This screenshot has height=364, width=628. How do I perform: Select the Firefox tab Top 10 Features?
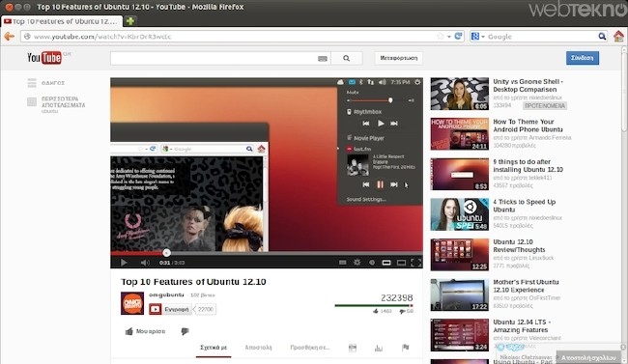(x=62, y=21)
